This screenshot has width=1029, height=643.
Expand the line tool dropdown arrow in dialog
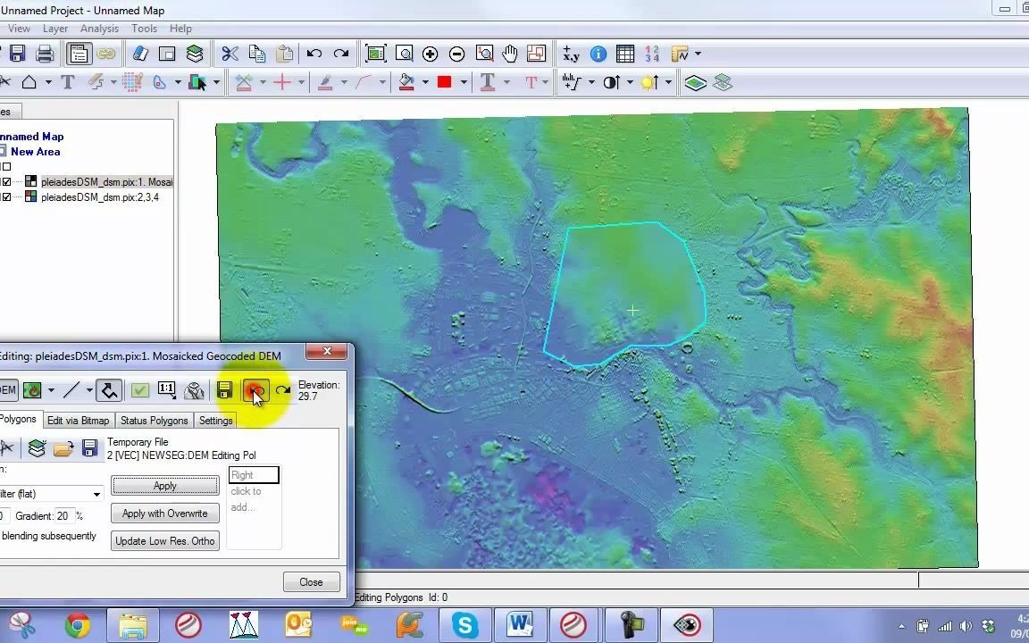point(89,390)
